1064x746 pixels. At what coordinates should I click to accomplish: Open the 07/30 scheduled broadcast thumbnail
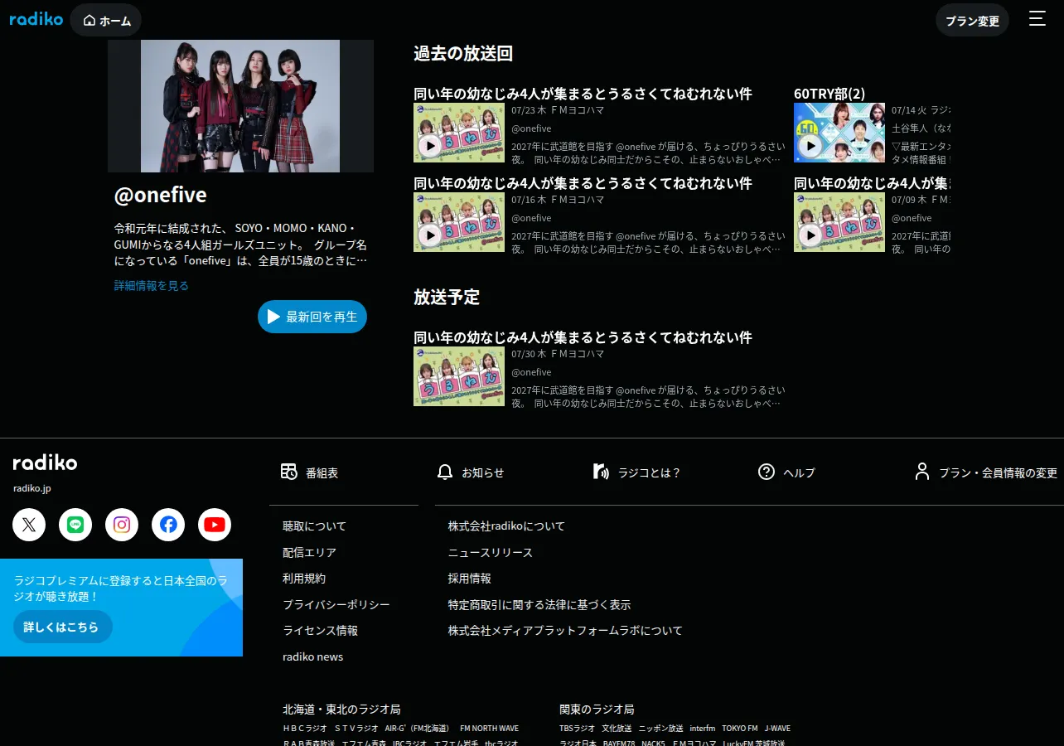[x=459, y=376]
